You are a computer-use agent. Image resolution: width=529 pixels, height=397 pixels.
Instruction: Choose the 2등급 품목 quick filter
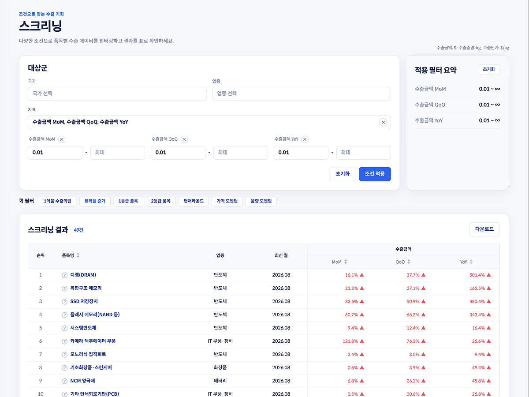[160, 201]
